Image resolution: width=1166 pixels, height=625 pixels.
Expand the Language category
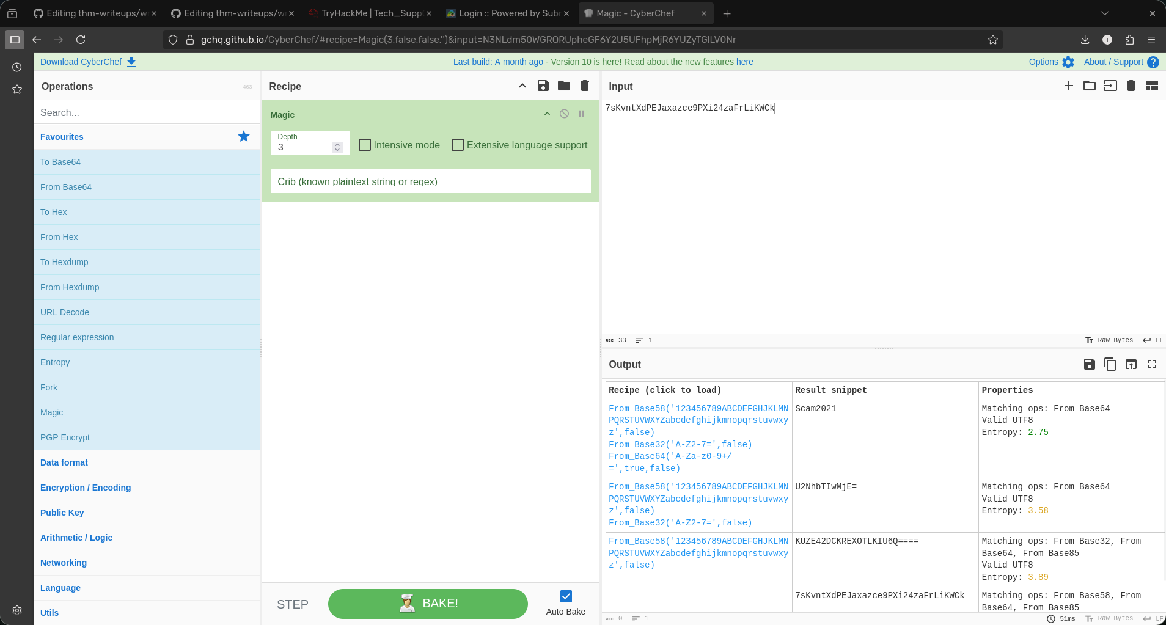147,588
